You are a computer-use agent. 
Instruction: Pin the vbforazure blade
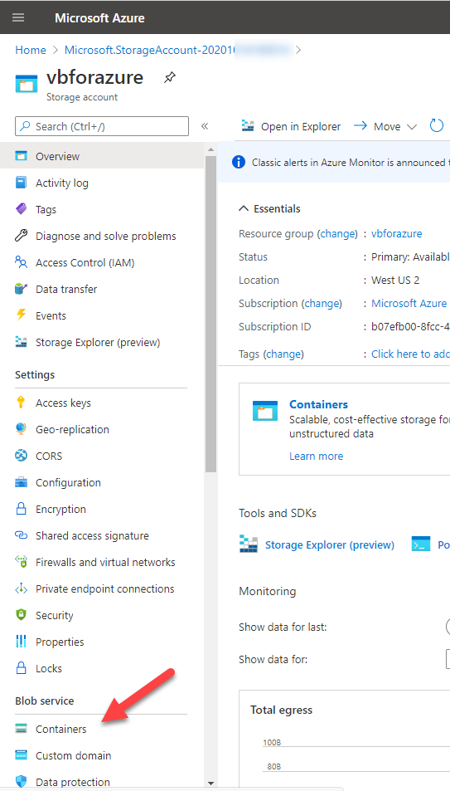point(170,78)
